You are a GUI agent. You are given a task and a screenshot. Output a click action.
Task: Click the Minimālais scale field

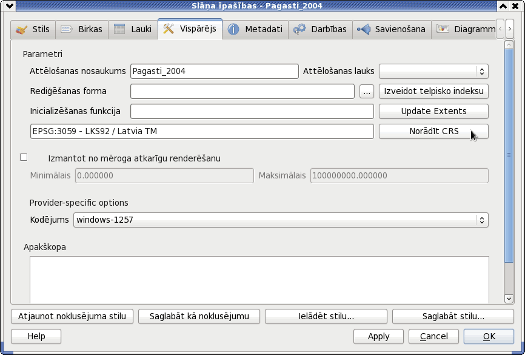[164, 175]
